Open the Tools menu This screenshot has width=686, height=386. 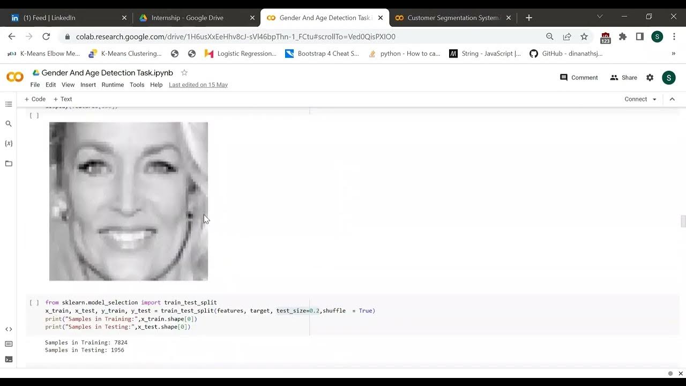point(137,85)
